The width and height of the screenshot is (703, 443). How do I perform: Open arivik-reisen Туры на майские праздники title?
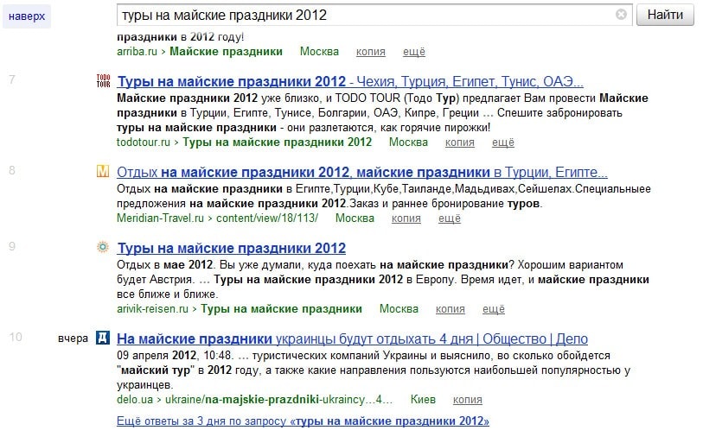click(231, 249)
